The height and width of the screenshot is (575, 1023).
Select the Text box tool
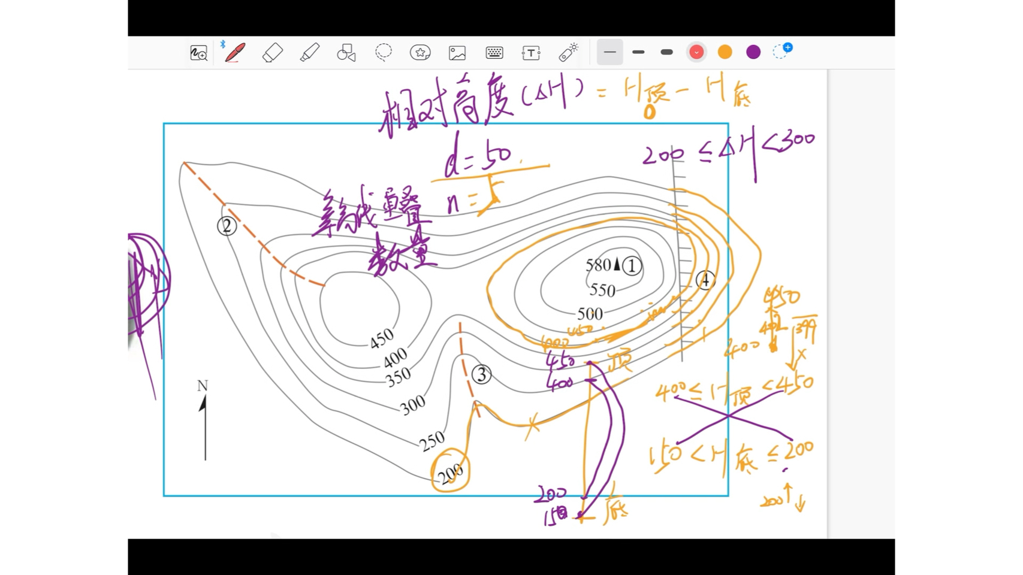pos(531,53)
